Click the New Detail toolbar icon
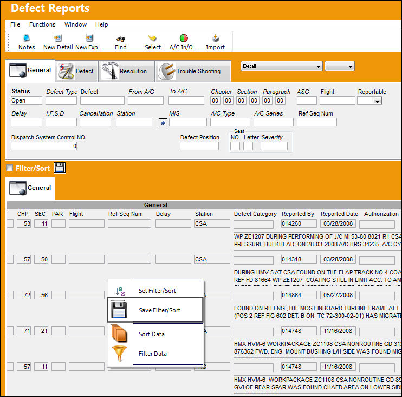402x397 pixels. (58, 39)
